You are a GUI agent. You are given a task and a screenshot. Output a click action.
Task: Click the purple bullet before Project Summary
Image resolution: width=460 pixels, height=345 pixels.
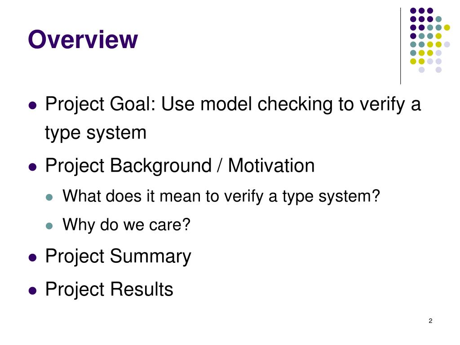pyautogui.click(x=32, y=257)
